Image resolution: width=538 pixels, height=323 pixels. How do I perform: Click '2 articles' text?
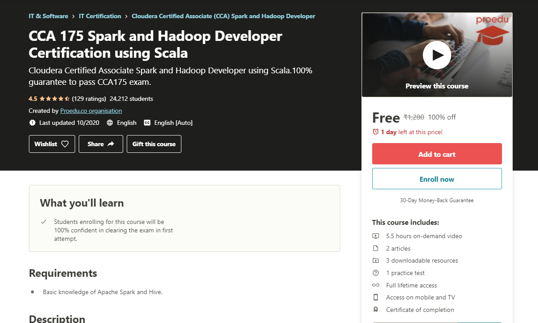398,248
